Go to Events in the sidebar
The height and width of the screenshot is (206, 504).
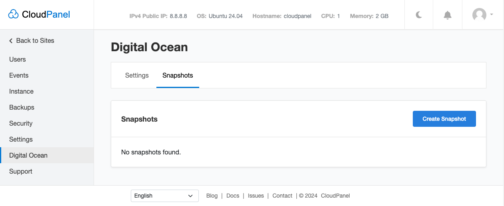(19, 75)
